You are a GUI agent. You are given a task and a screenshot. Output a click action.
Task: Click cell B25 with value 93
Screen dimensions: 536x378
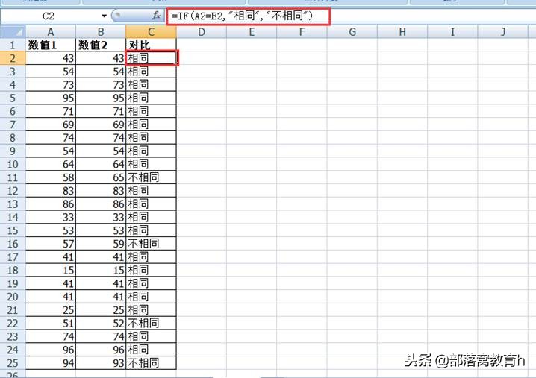tap(101, 363)
